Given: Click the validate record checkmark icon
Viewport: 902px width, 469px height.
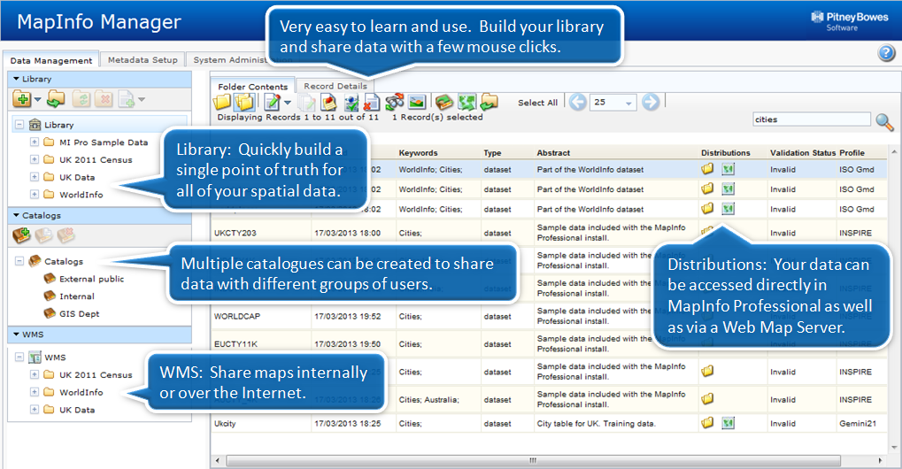Looking at the screenshot, I should pyautogui.click(x=351, y=103).
